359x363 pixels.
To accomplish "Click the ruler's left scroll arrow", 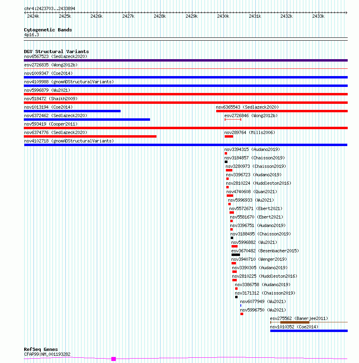I will [25, 12].
